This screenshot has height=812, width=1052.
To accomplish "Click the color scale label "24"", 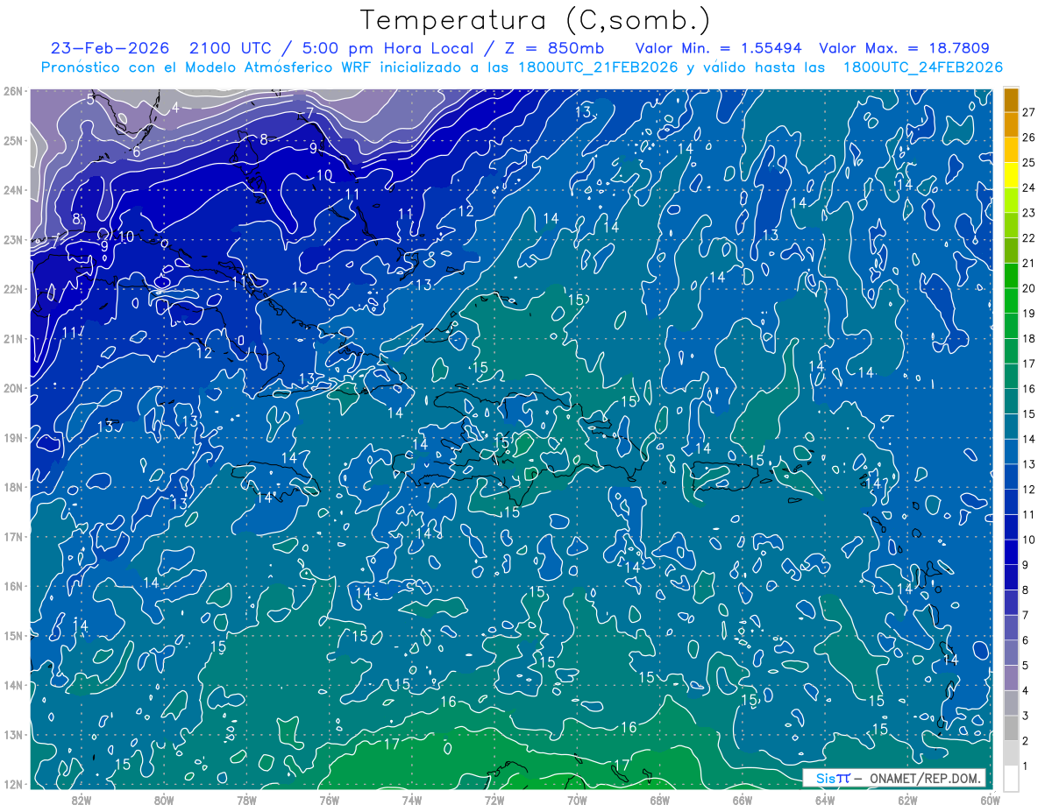I will [x=1029, y=187].
